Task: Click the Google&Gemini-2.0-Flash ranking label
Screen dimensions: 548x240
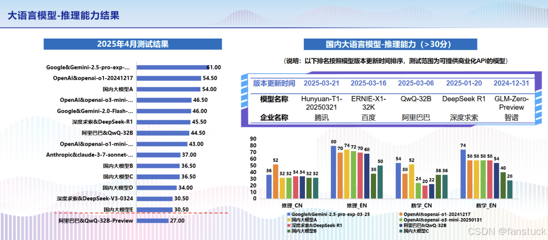Action: [95, 111]
